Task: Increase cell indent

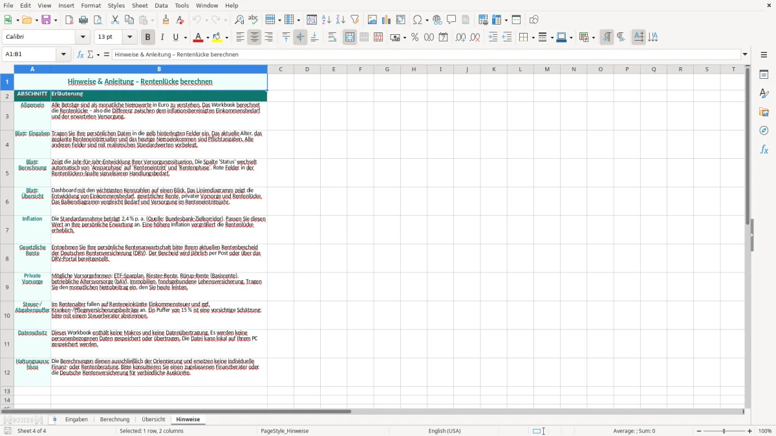Action: click(493, 37)
